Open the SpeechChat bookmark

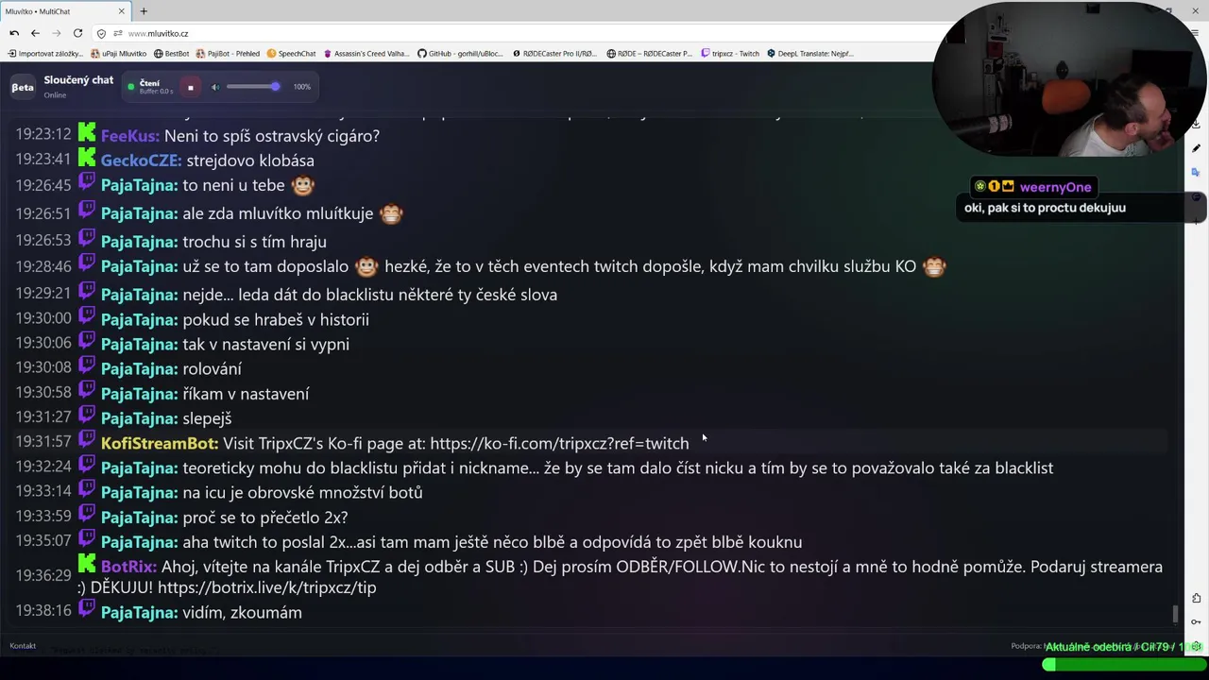(291, 54)
